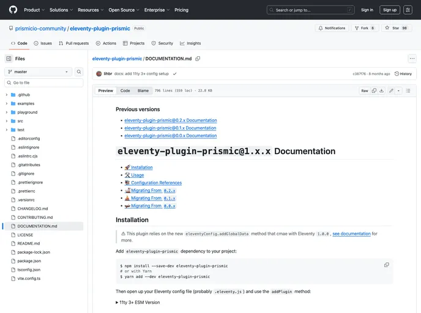The image size is (421, 313).
Task: Open the Actions tab
Action: [106, 43]
